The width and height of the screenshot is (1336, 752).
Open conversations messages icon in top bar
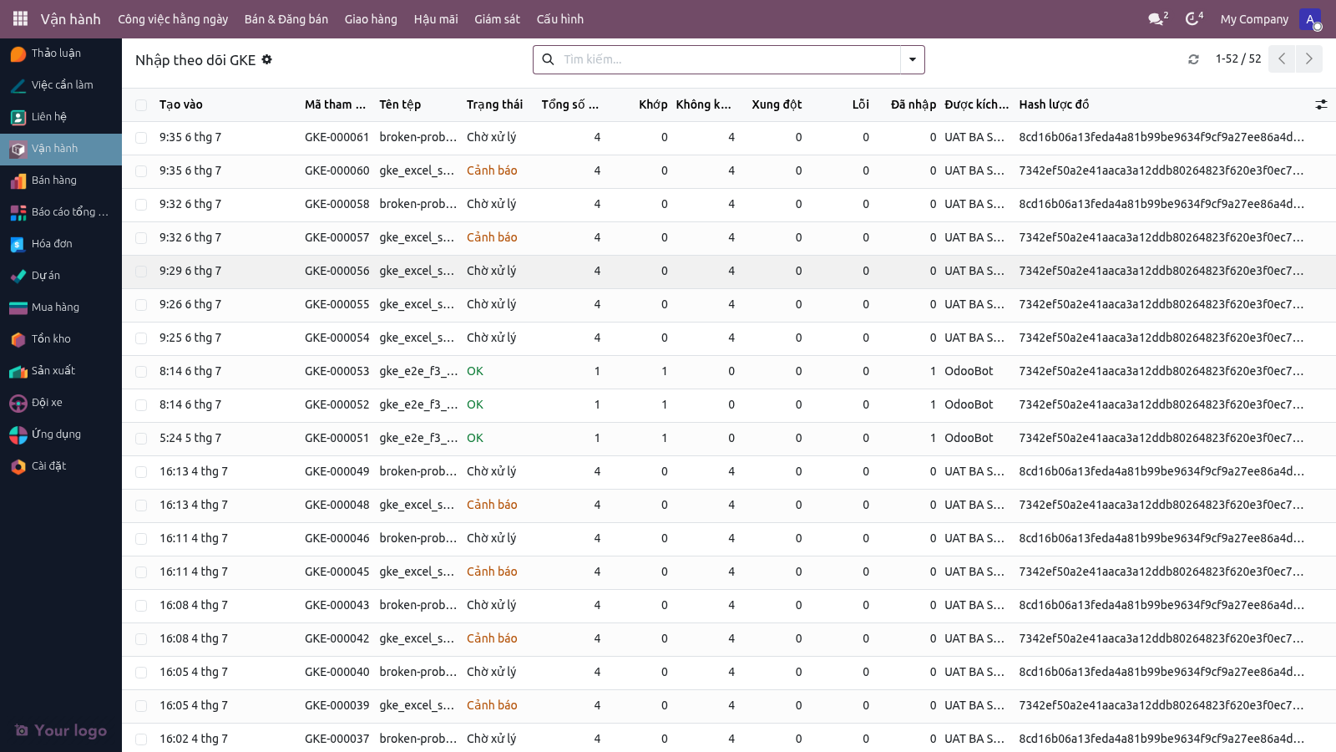click(x=1157, y=18)
